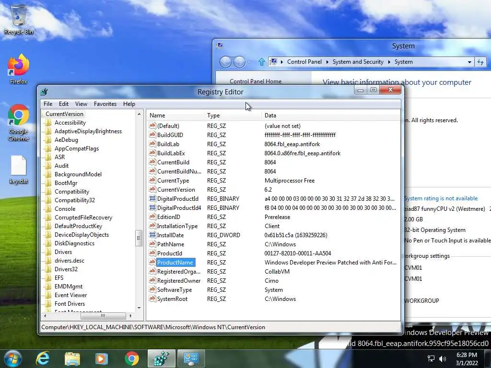Select the CurrentVersion tree key
The image size is (491, 368).
[65, 114]
